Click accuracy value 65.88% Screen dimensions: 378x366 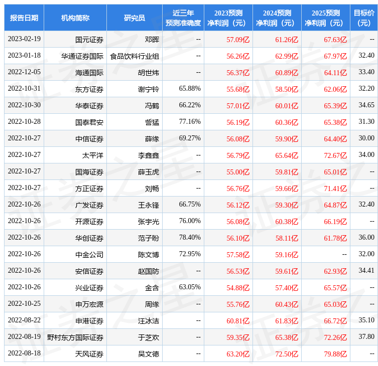(190, 89)
